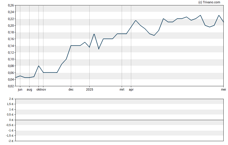Click the 0,08 price axis label
228x145 pixels.
click(11, 66)
